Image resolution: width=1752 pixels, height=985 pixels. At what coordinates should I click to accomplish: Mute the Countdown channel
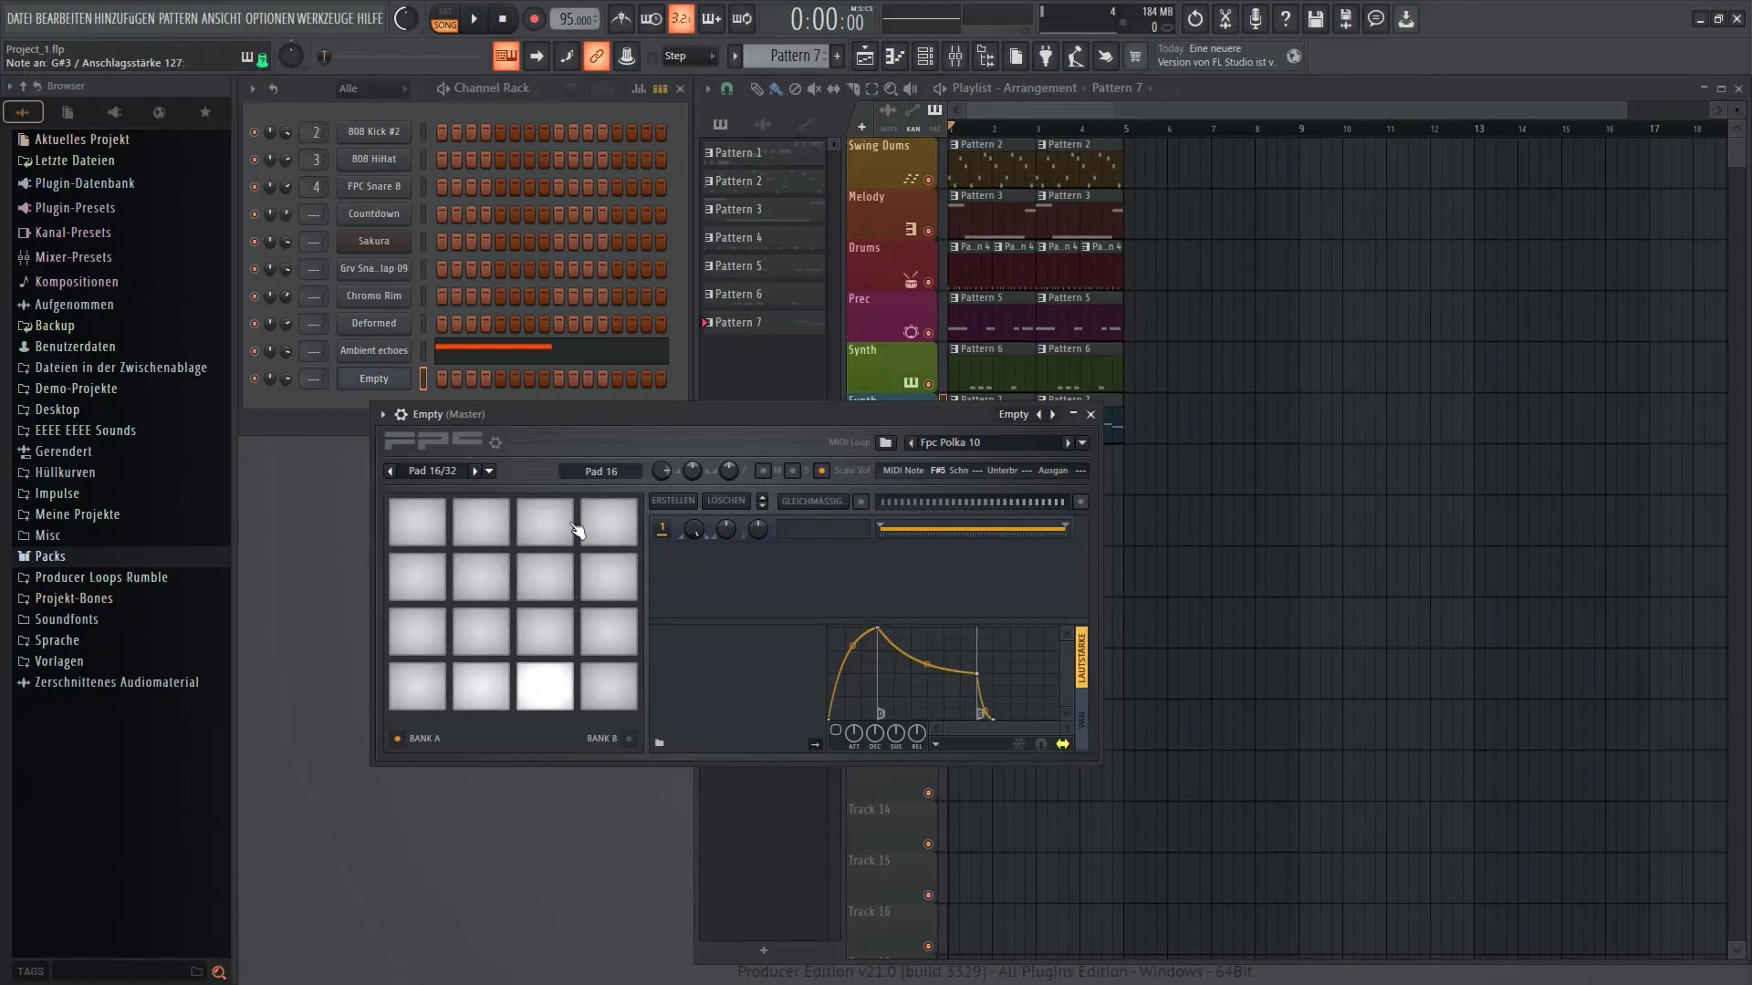tap(254, 214)
